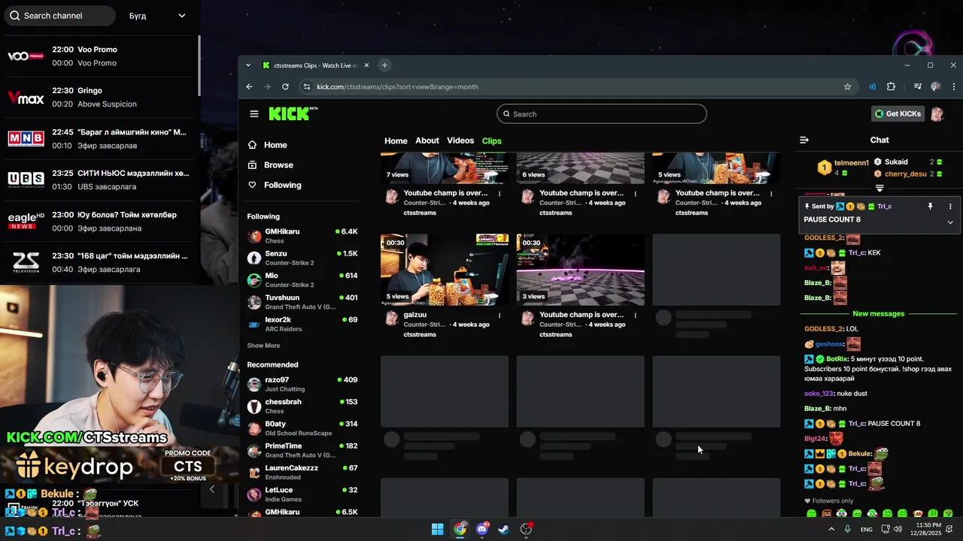
Task: Open options for galzuu clip
Action: [500, 316]
